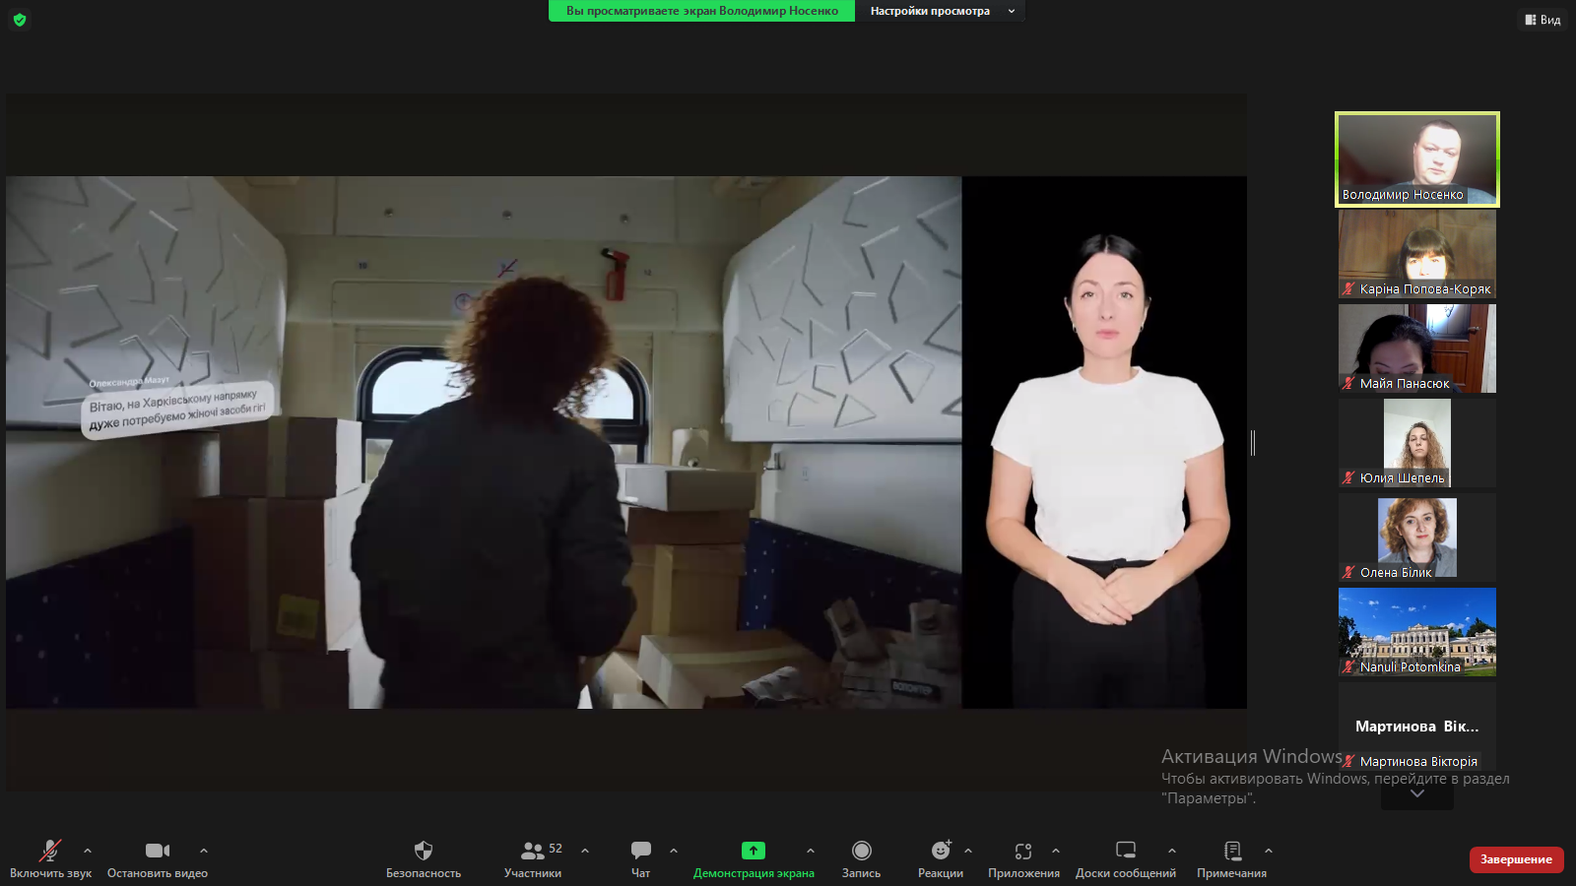
Task: Select Володимир Носенко's video thumbnail
Action: click(1416, 158)
